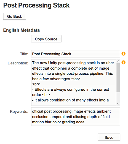Click the Description scrollbar down arrow

coord(118,104)
